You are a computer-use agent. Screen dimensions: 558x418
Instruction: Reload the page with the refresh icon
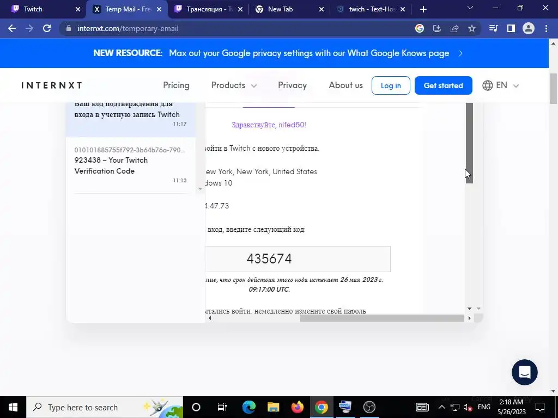coord(47,28)
